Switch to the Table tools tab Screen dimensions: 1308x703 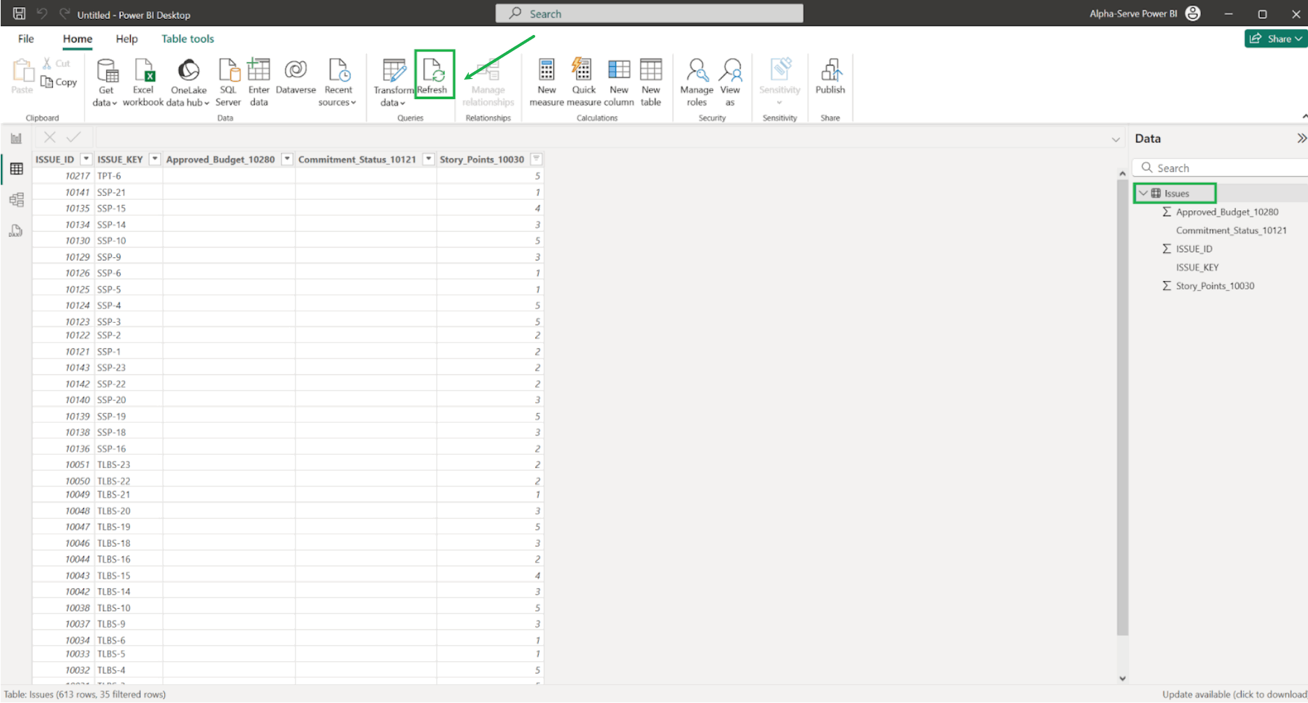187,39
